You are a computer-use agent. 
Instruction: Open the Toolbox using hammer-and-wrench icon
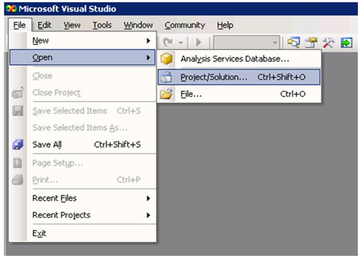point(328,43)
